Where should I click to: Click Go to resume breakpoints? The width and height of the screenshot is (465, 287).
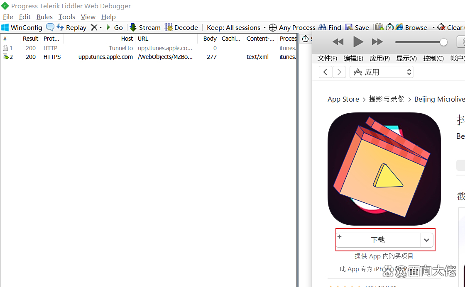[x=115, y=27]
